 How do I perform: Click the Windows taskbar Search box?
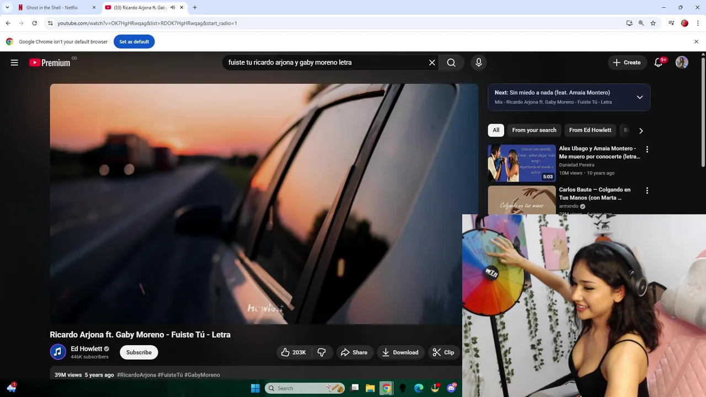305,388
